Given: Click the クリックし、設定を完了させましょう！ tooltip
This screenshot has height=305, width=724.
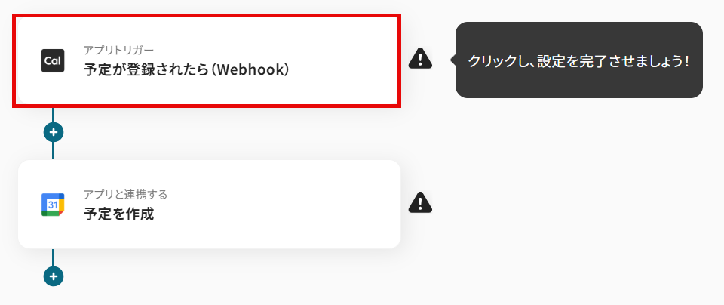Looking at the screenshot, I should click(x=578, y=60).
